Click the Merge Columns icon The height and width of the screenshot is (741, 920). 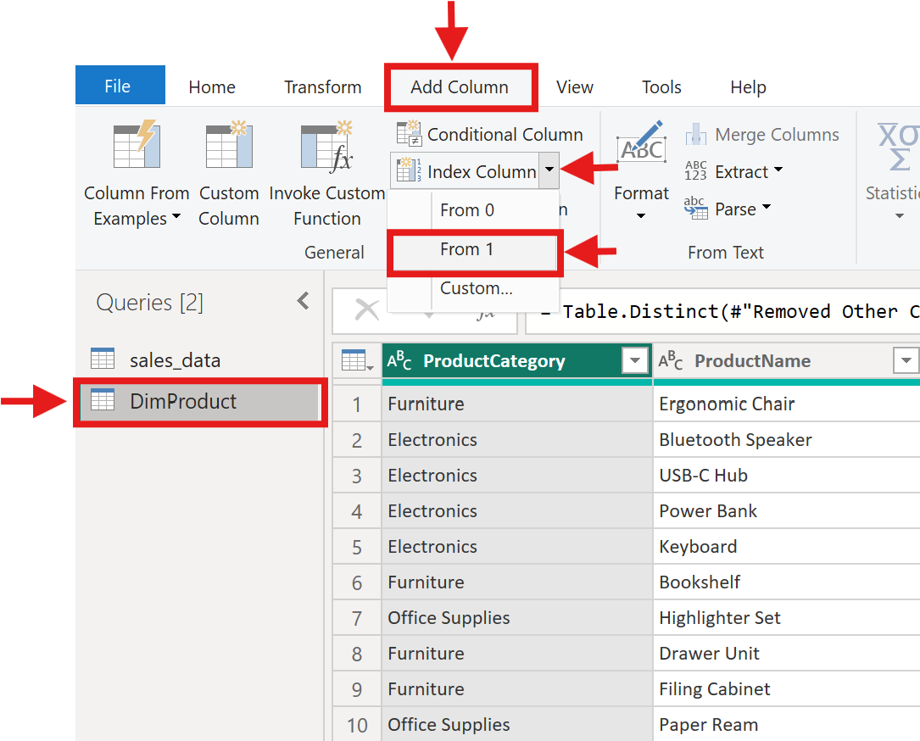point(696,134)
